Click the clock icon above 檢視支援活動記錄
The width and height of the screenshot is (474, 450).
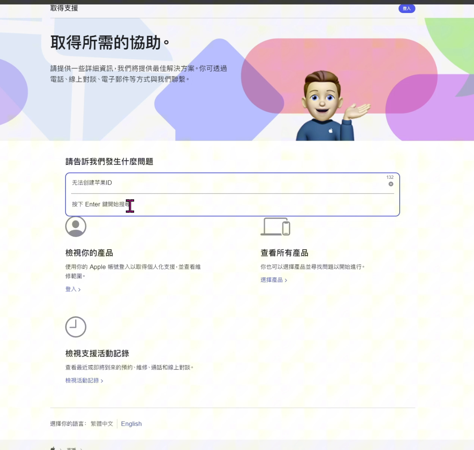pyautogui.click(x=76, y=327)
